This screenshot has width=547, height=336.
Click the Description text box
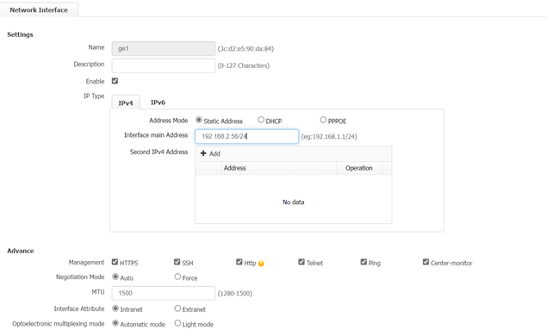(164, 65)
